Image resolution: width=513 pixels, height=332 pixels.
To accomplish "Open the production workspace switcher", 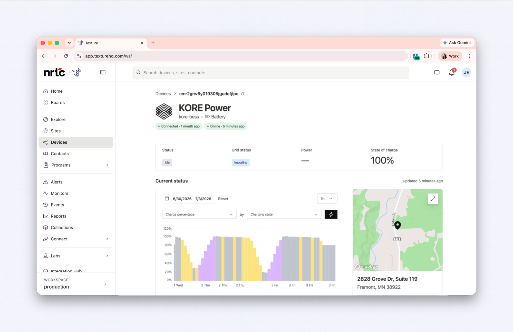I will (76, 284).
